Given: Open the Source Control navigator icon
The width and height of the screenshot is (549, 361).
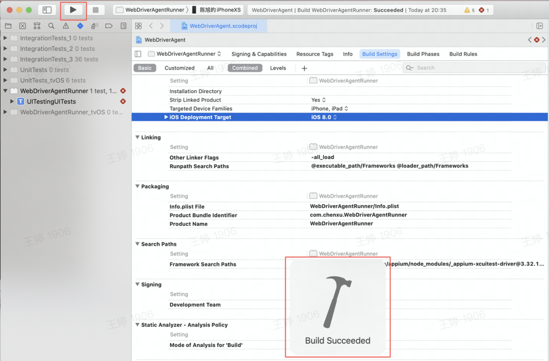Looking at the screenshot, I should (x=22, y=26).
